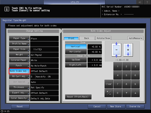Tap keypad digit 9
This screenshot has height=113, width=151.
[135, 84]
